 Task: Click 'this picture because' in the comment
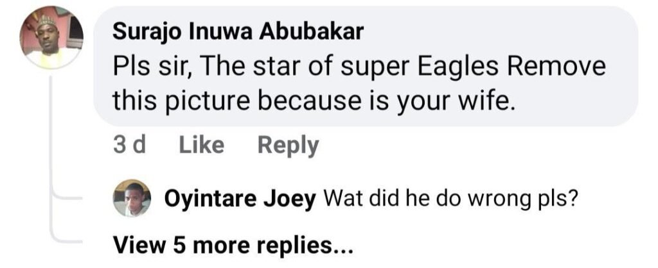click(x=236, y=101)
